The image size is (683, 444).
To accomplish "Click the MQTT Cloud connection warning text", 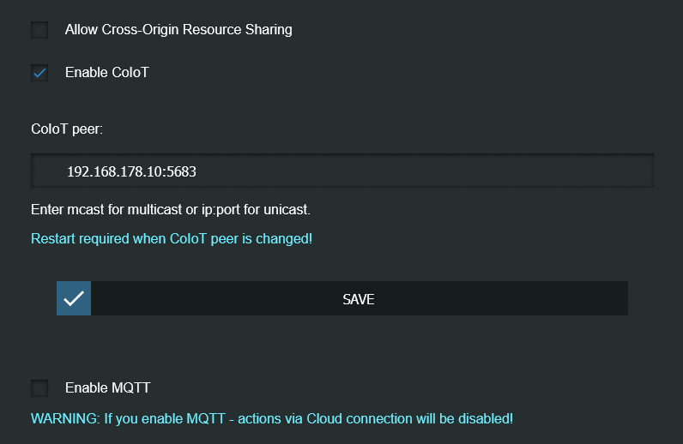I will coord(272,419).
